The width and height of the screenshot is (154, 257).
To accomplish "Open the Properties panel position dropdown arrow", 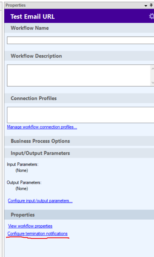I will pos(146,6).
